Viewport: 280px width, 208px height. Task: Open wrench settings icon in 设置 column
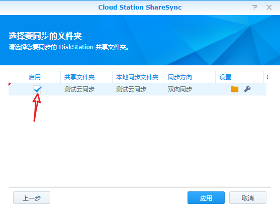tap(247, 89)
